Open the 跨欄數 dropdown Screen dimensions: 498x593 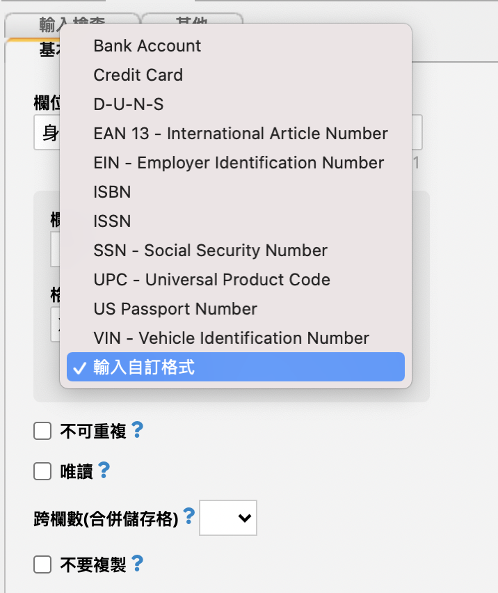[x=228, y=518]
